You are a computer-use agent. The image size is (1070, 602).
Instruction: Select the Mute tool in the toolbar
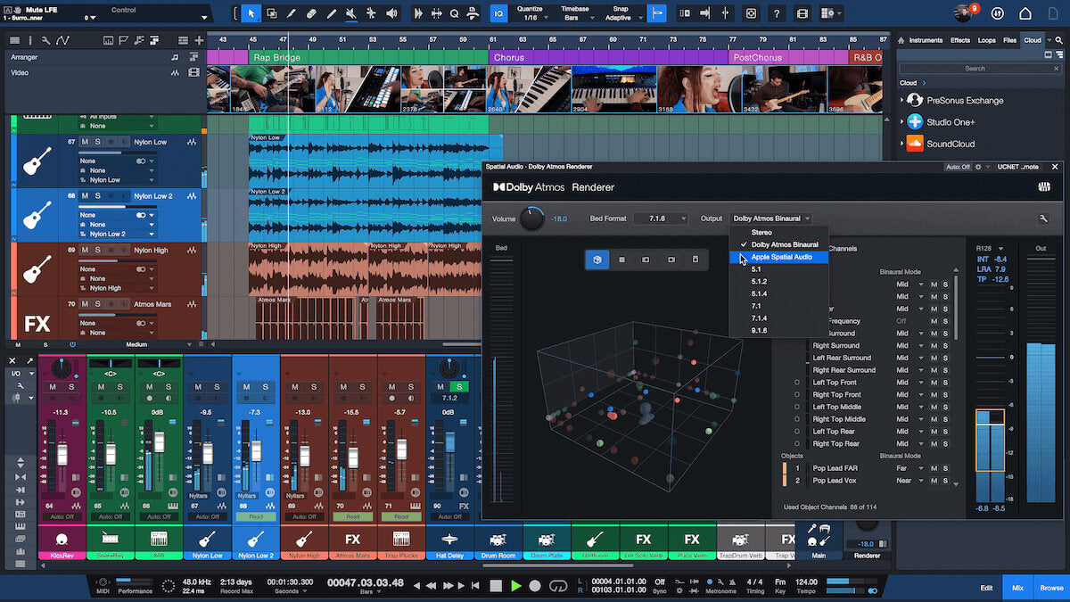point(351,13)
